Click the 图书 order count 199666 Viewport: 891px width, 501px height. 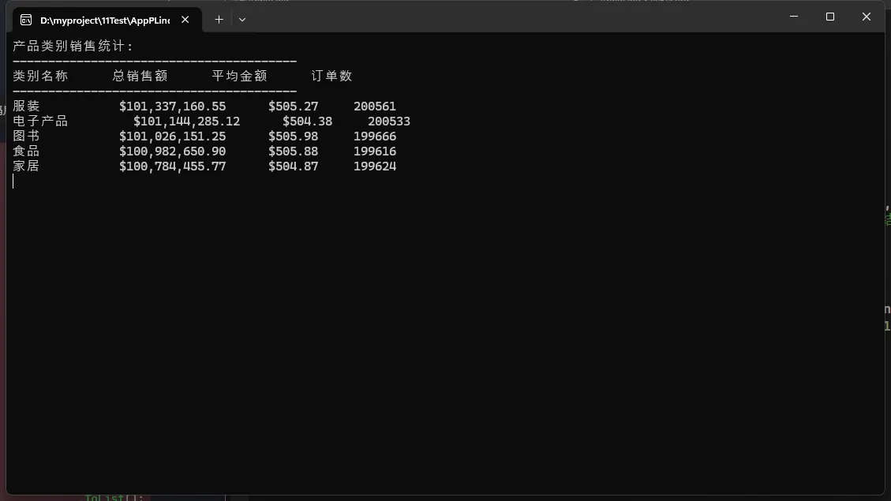(x=375, y=136)
